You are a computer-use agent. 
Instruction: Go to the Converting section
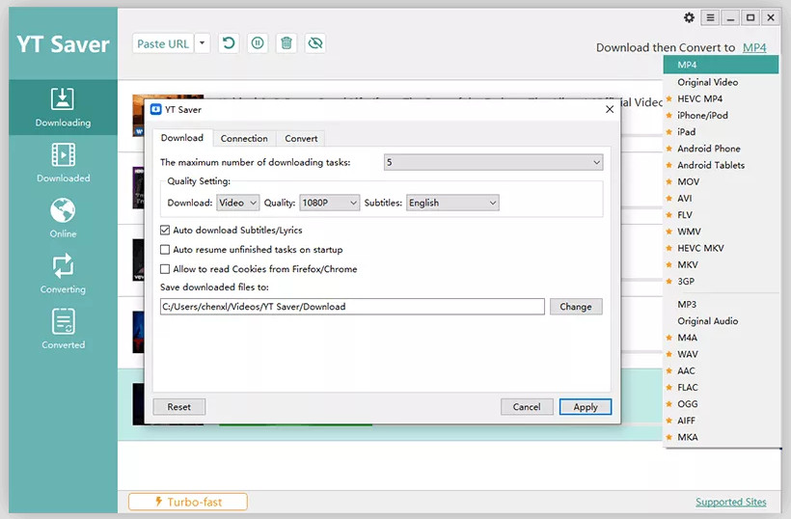click(63, 273)
